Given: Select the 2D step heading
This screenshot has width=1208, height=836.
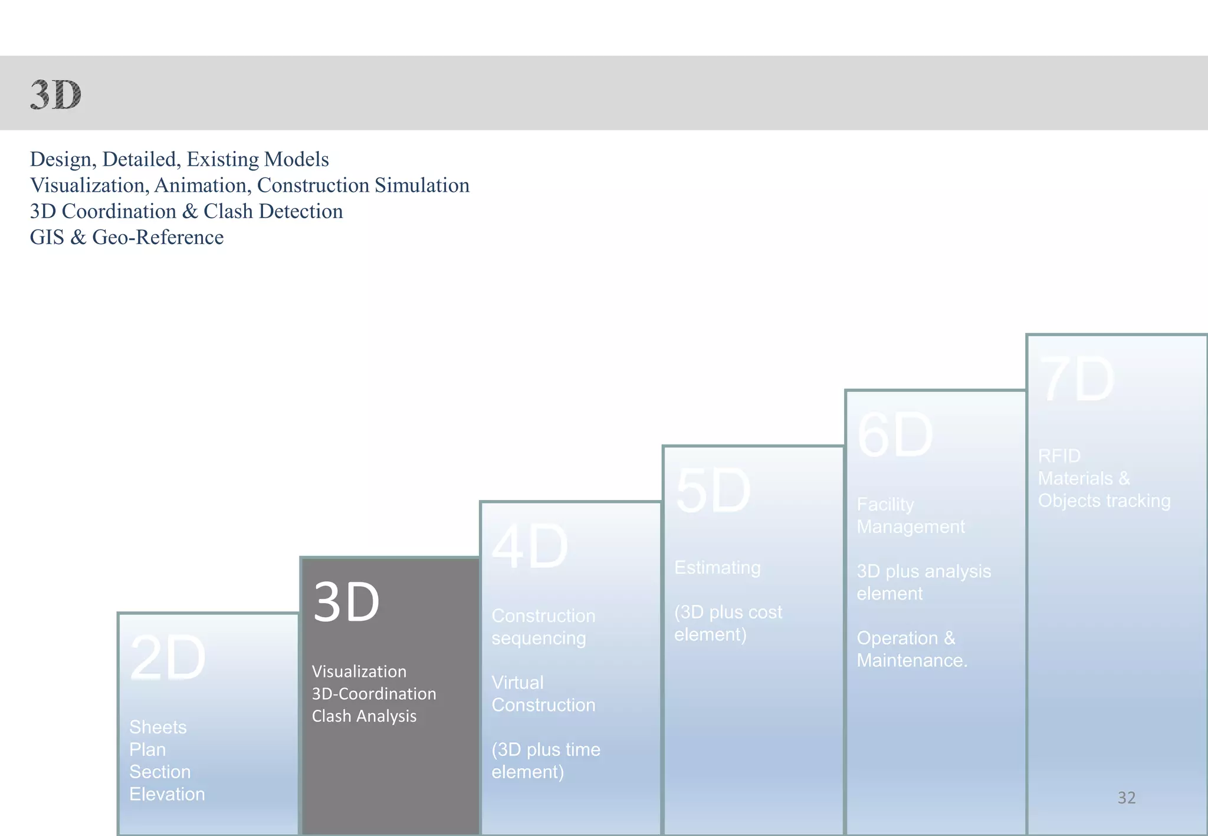Looking at the screenshot, I should (168, 657).
